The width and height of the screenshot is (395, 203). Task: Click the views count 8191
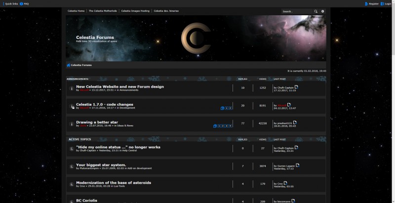[x=263, y=106]
